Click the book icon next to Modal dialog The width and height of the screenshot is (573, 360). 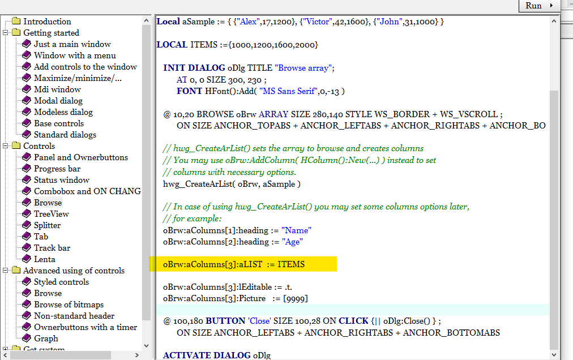coord(26,101)
